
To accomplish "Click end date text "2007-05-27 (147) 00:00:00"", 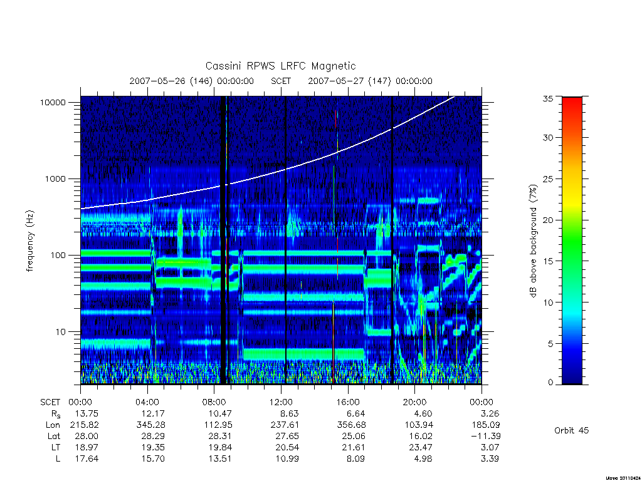I will point(370,81).
